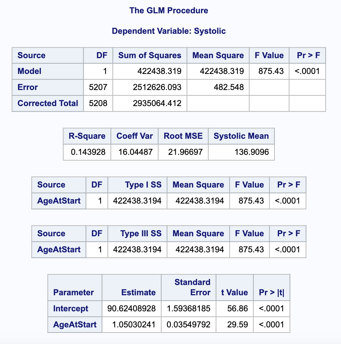Select the Dependent Variable: Systolic heading

tap(169, 31)
